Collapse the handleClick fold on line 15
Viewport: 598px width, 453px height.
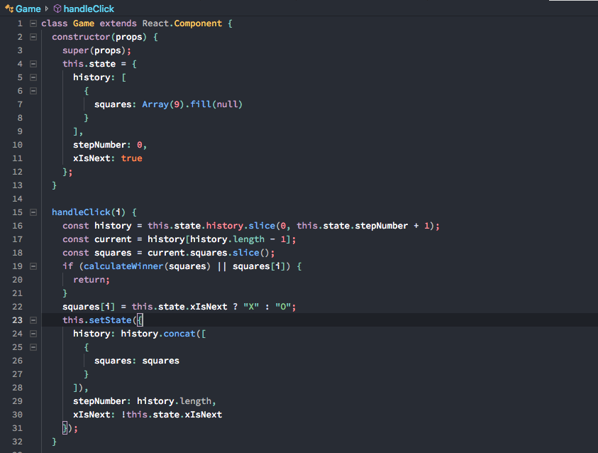click(33, 212)
